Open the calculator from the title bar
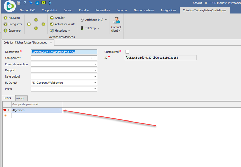Viewport: 241px width, 167px height. pyautogui.click(x=19, y=3)
